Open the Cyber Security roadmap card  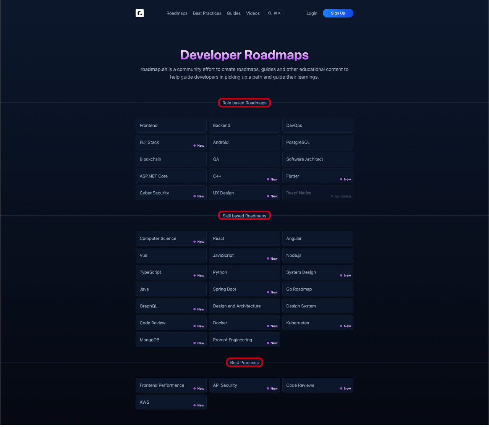171,193
